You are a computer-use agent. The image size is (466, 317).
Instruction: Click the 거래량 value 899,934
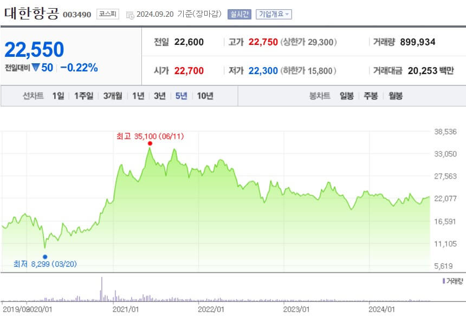pyautogui.click(x=418, y=42)
